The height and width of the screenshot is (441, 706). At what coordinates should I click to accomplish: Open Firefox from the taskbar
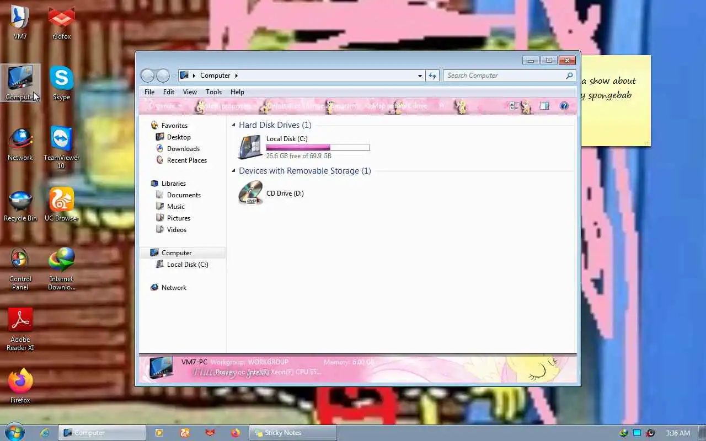point(236,433)
